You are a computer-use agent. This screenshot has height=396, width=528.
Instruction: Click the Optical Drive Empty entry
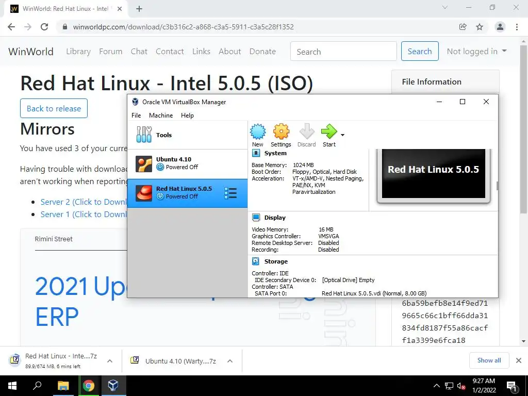pyautogui.click(x=348, y=280)
